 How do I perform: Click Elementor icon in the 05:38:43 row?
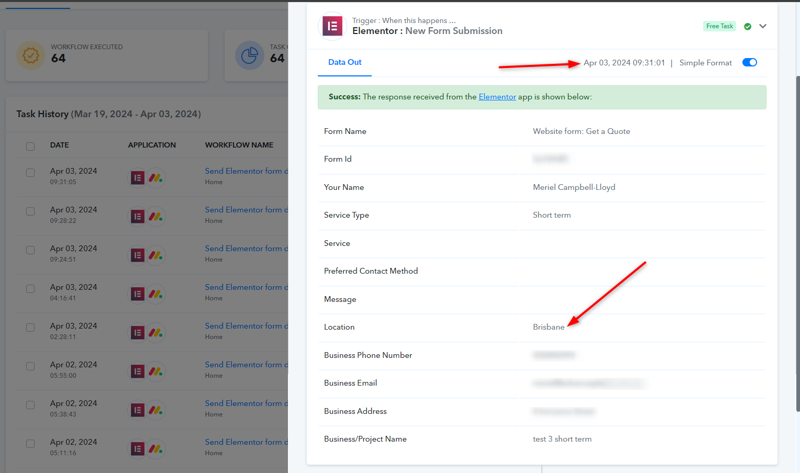point(138,410)
